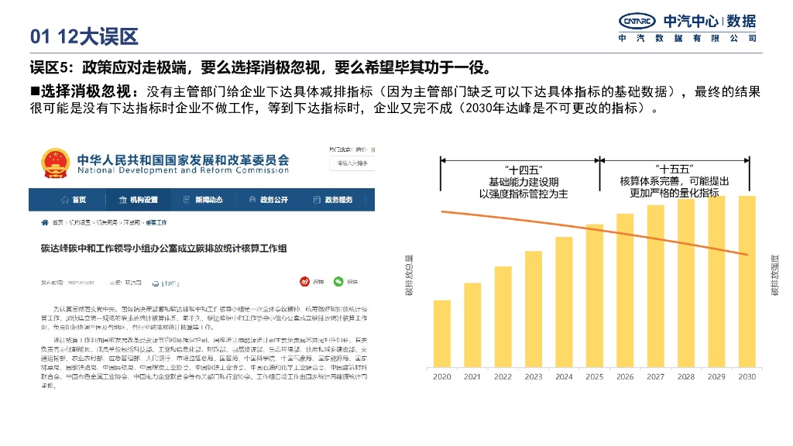Click the 新闻动态 news icon
Screen dimensions: 793x446
(186, 199)
